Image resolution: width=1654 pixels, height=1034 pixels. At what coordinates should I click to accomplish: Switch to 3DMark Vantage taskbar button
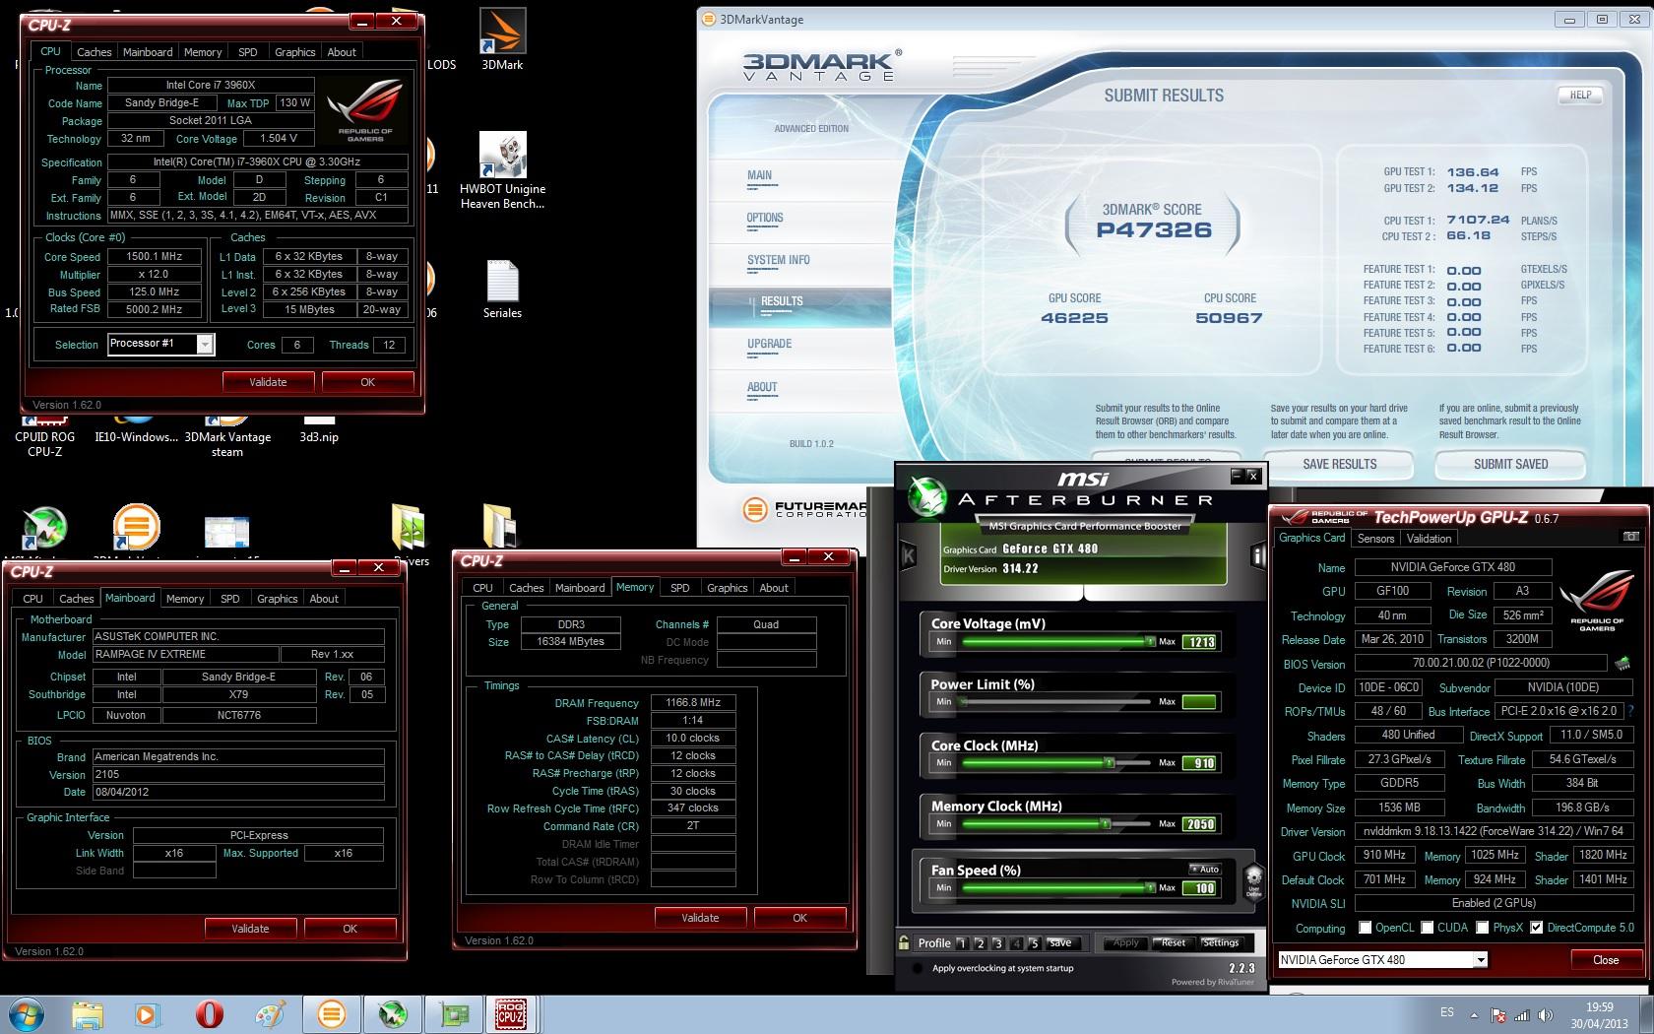click(332, 1014)
